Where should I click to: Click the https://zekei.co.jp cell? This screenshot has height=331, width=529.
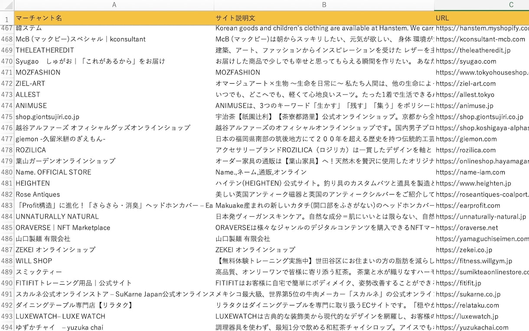point(481,250)
